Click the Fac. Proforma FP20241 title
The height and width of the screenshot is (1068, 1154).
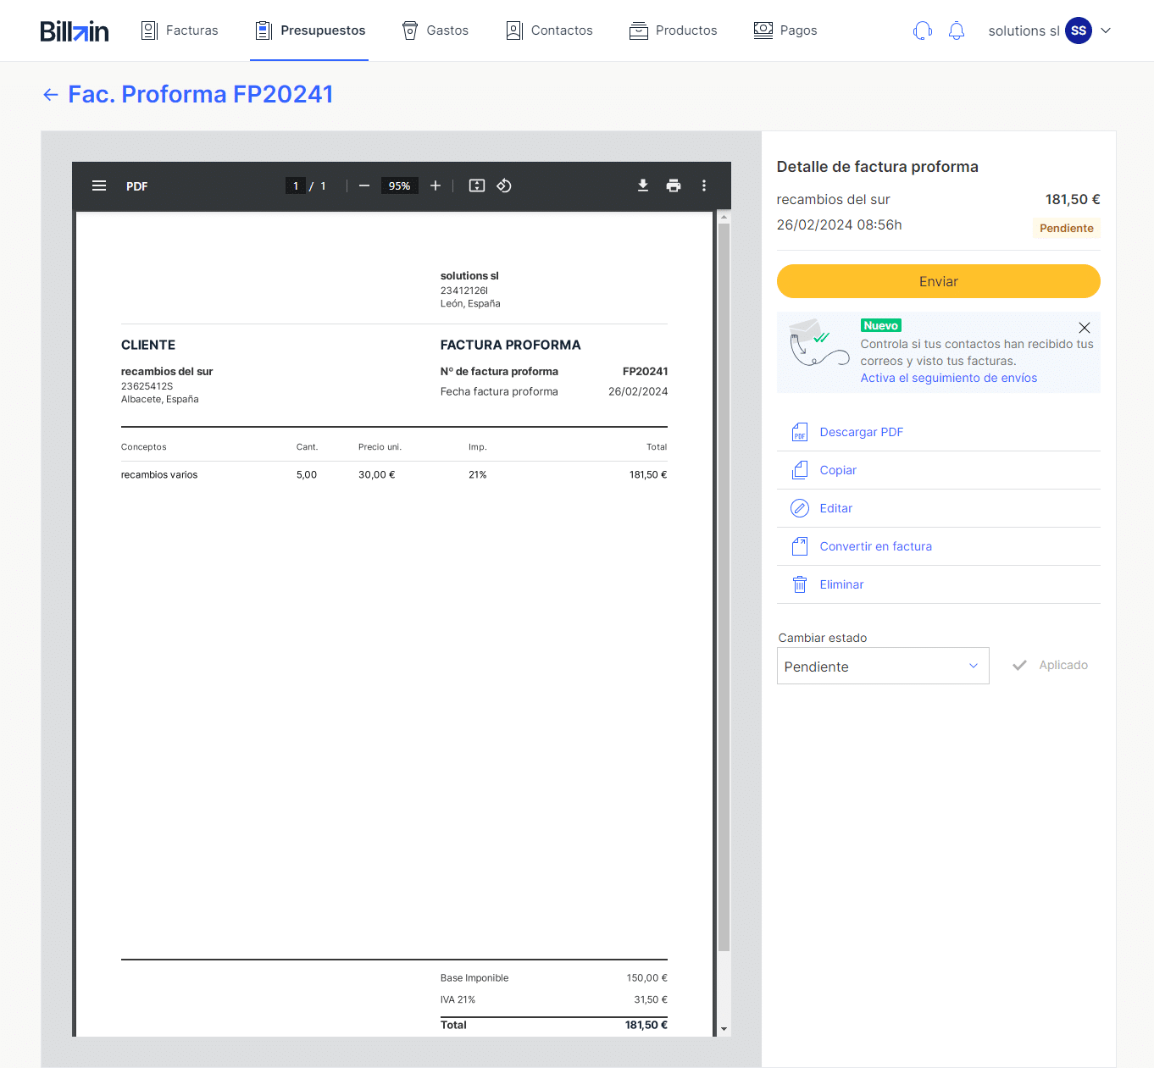coord(201,94)
